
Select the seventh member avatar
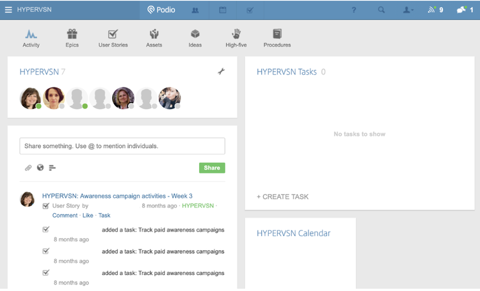click(x=170, y=98)
